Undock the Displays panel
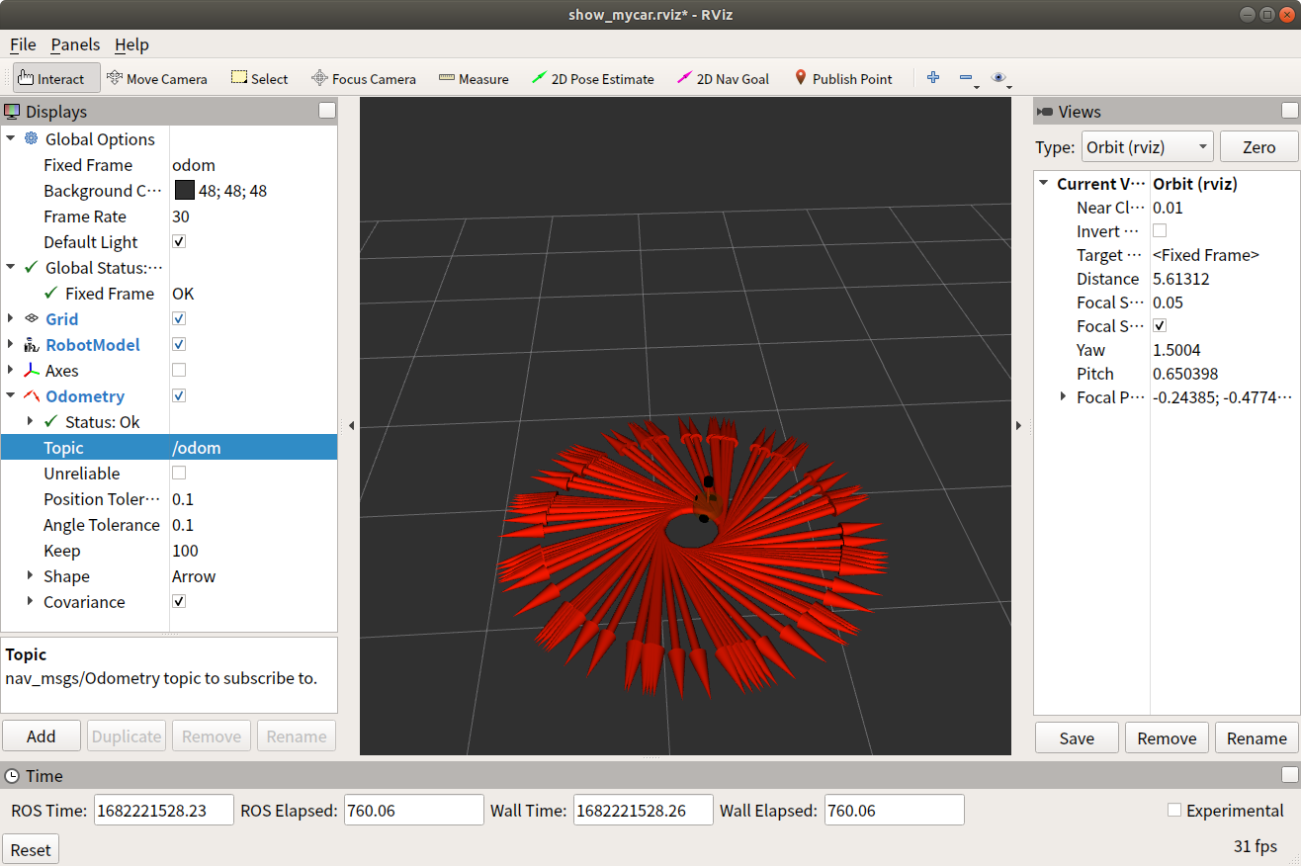The width and height of the screenshot is (1301, 866). (x=327, y=111)
